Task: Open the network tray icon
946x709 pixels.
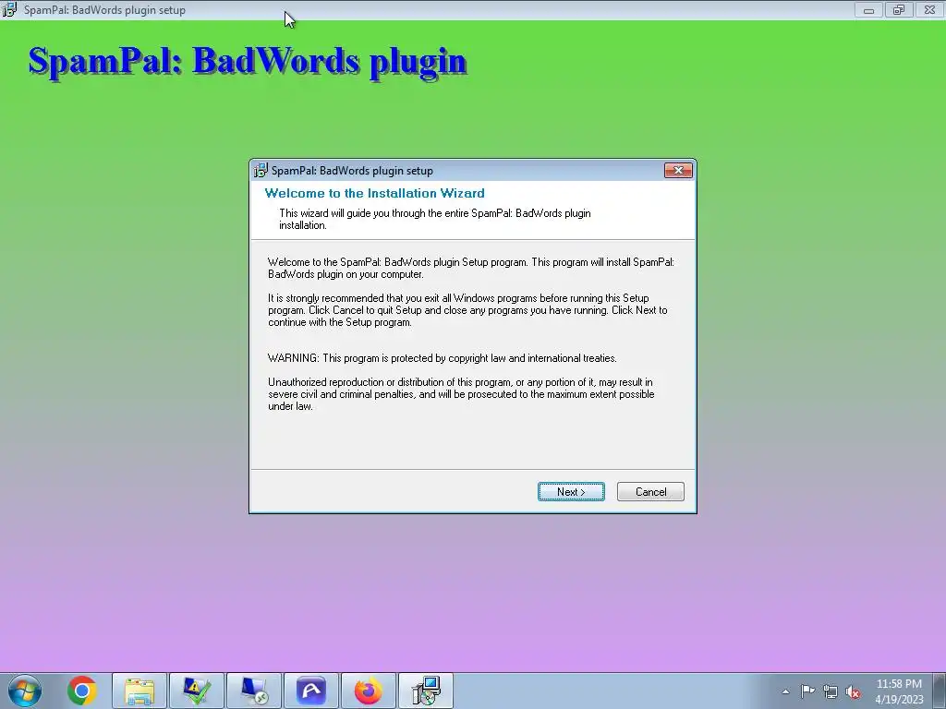Action: pyautogui.click(x=831, y=691)
